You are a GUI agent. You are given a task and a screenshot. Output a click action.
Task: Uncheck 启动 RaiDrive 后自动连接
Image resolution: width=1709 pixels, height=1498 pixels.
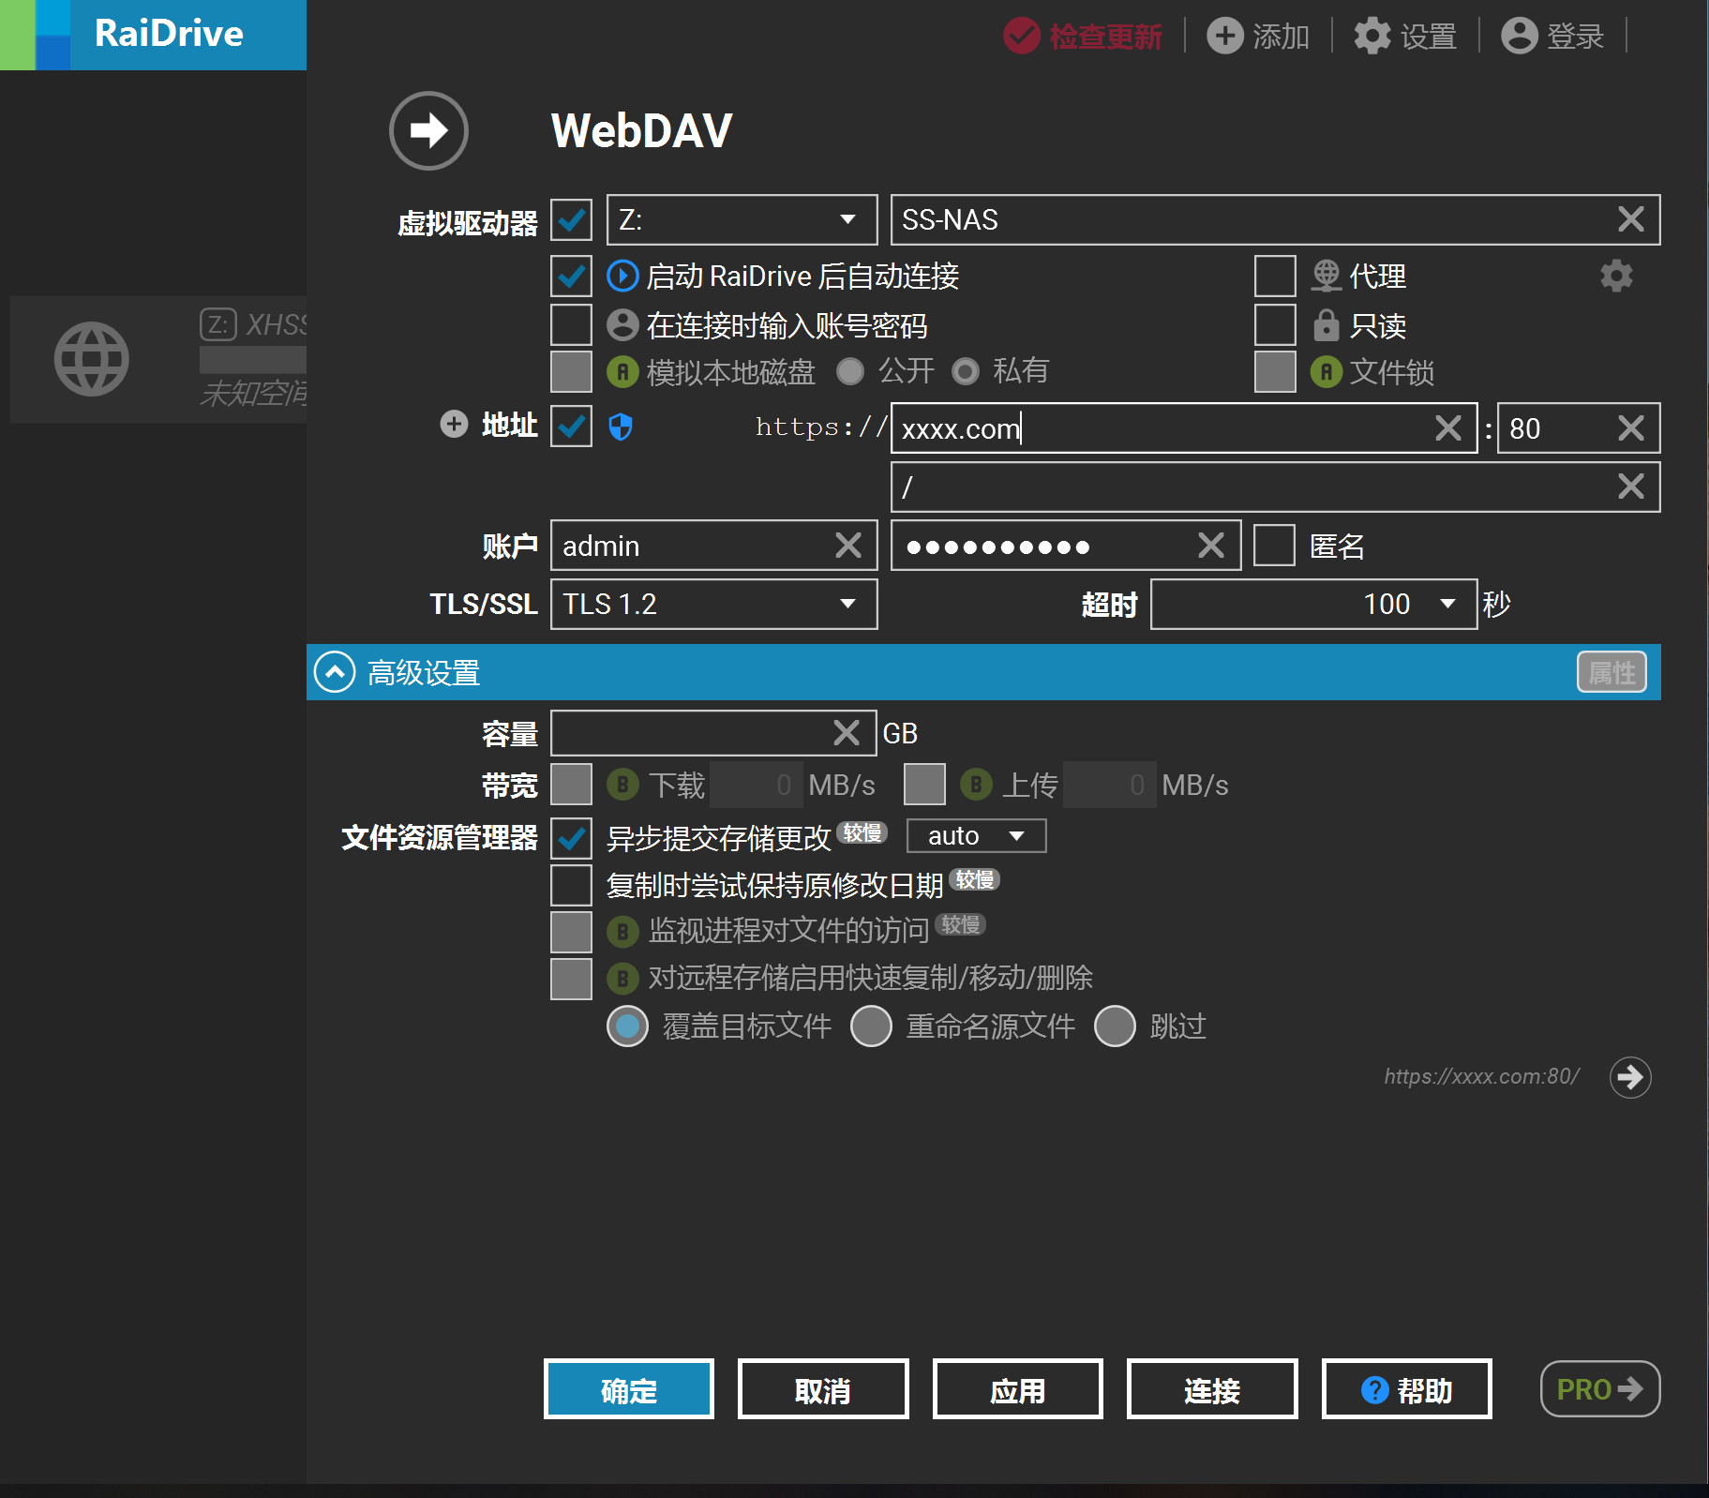tap(571, 276)
